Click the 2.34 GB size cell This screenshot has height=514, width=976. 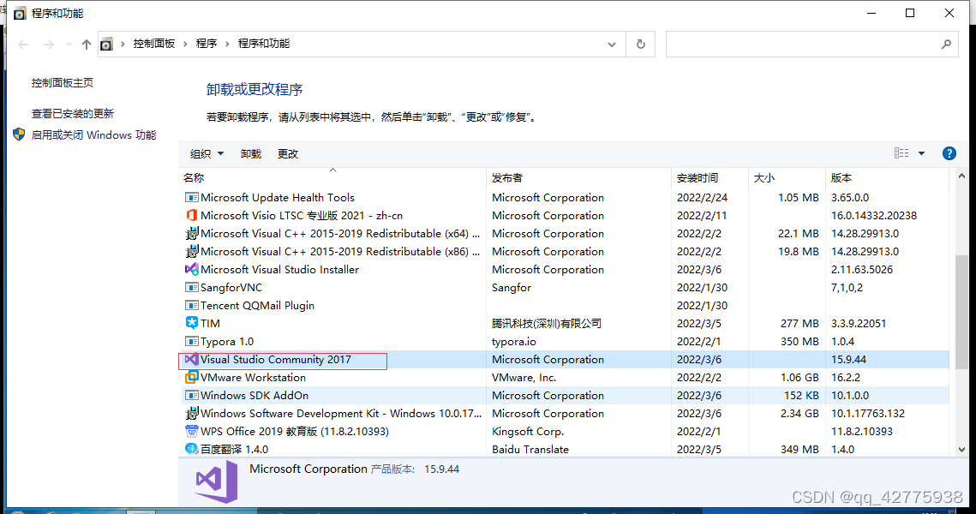click(x=799, y=413)
